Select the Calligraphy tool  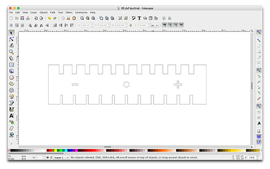[x=11, y=109]
